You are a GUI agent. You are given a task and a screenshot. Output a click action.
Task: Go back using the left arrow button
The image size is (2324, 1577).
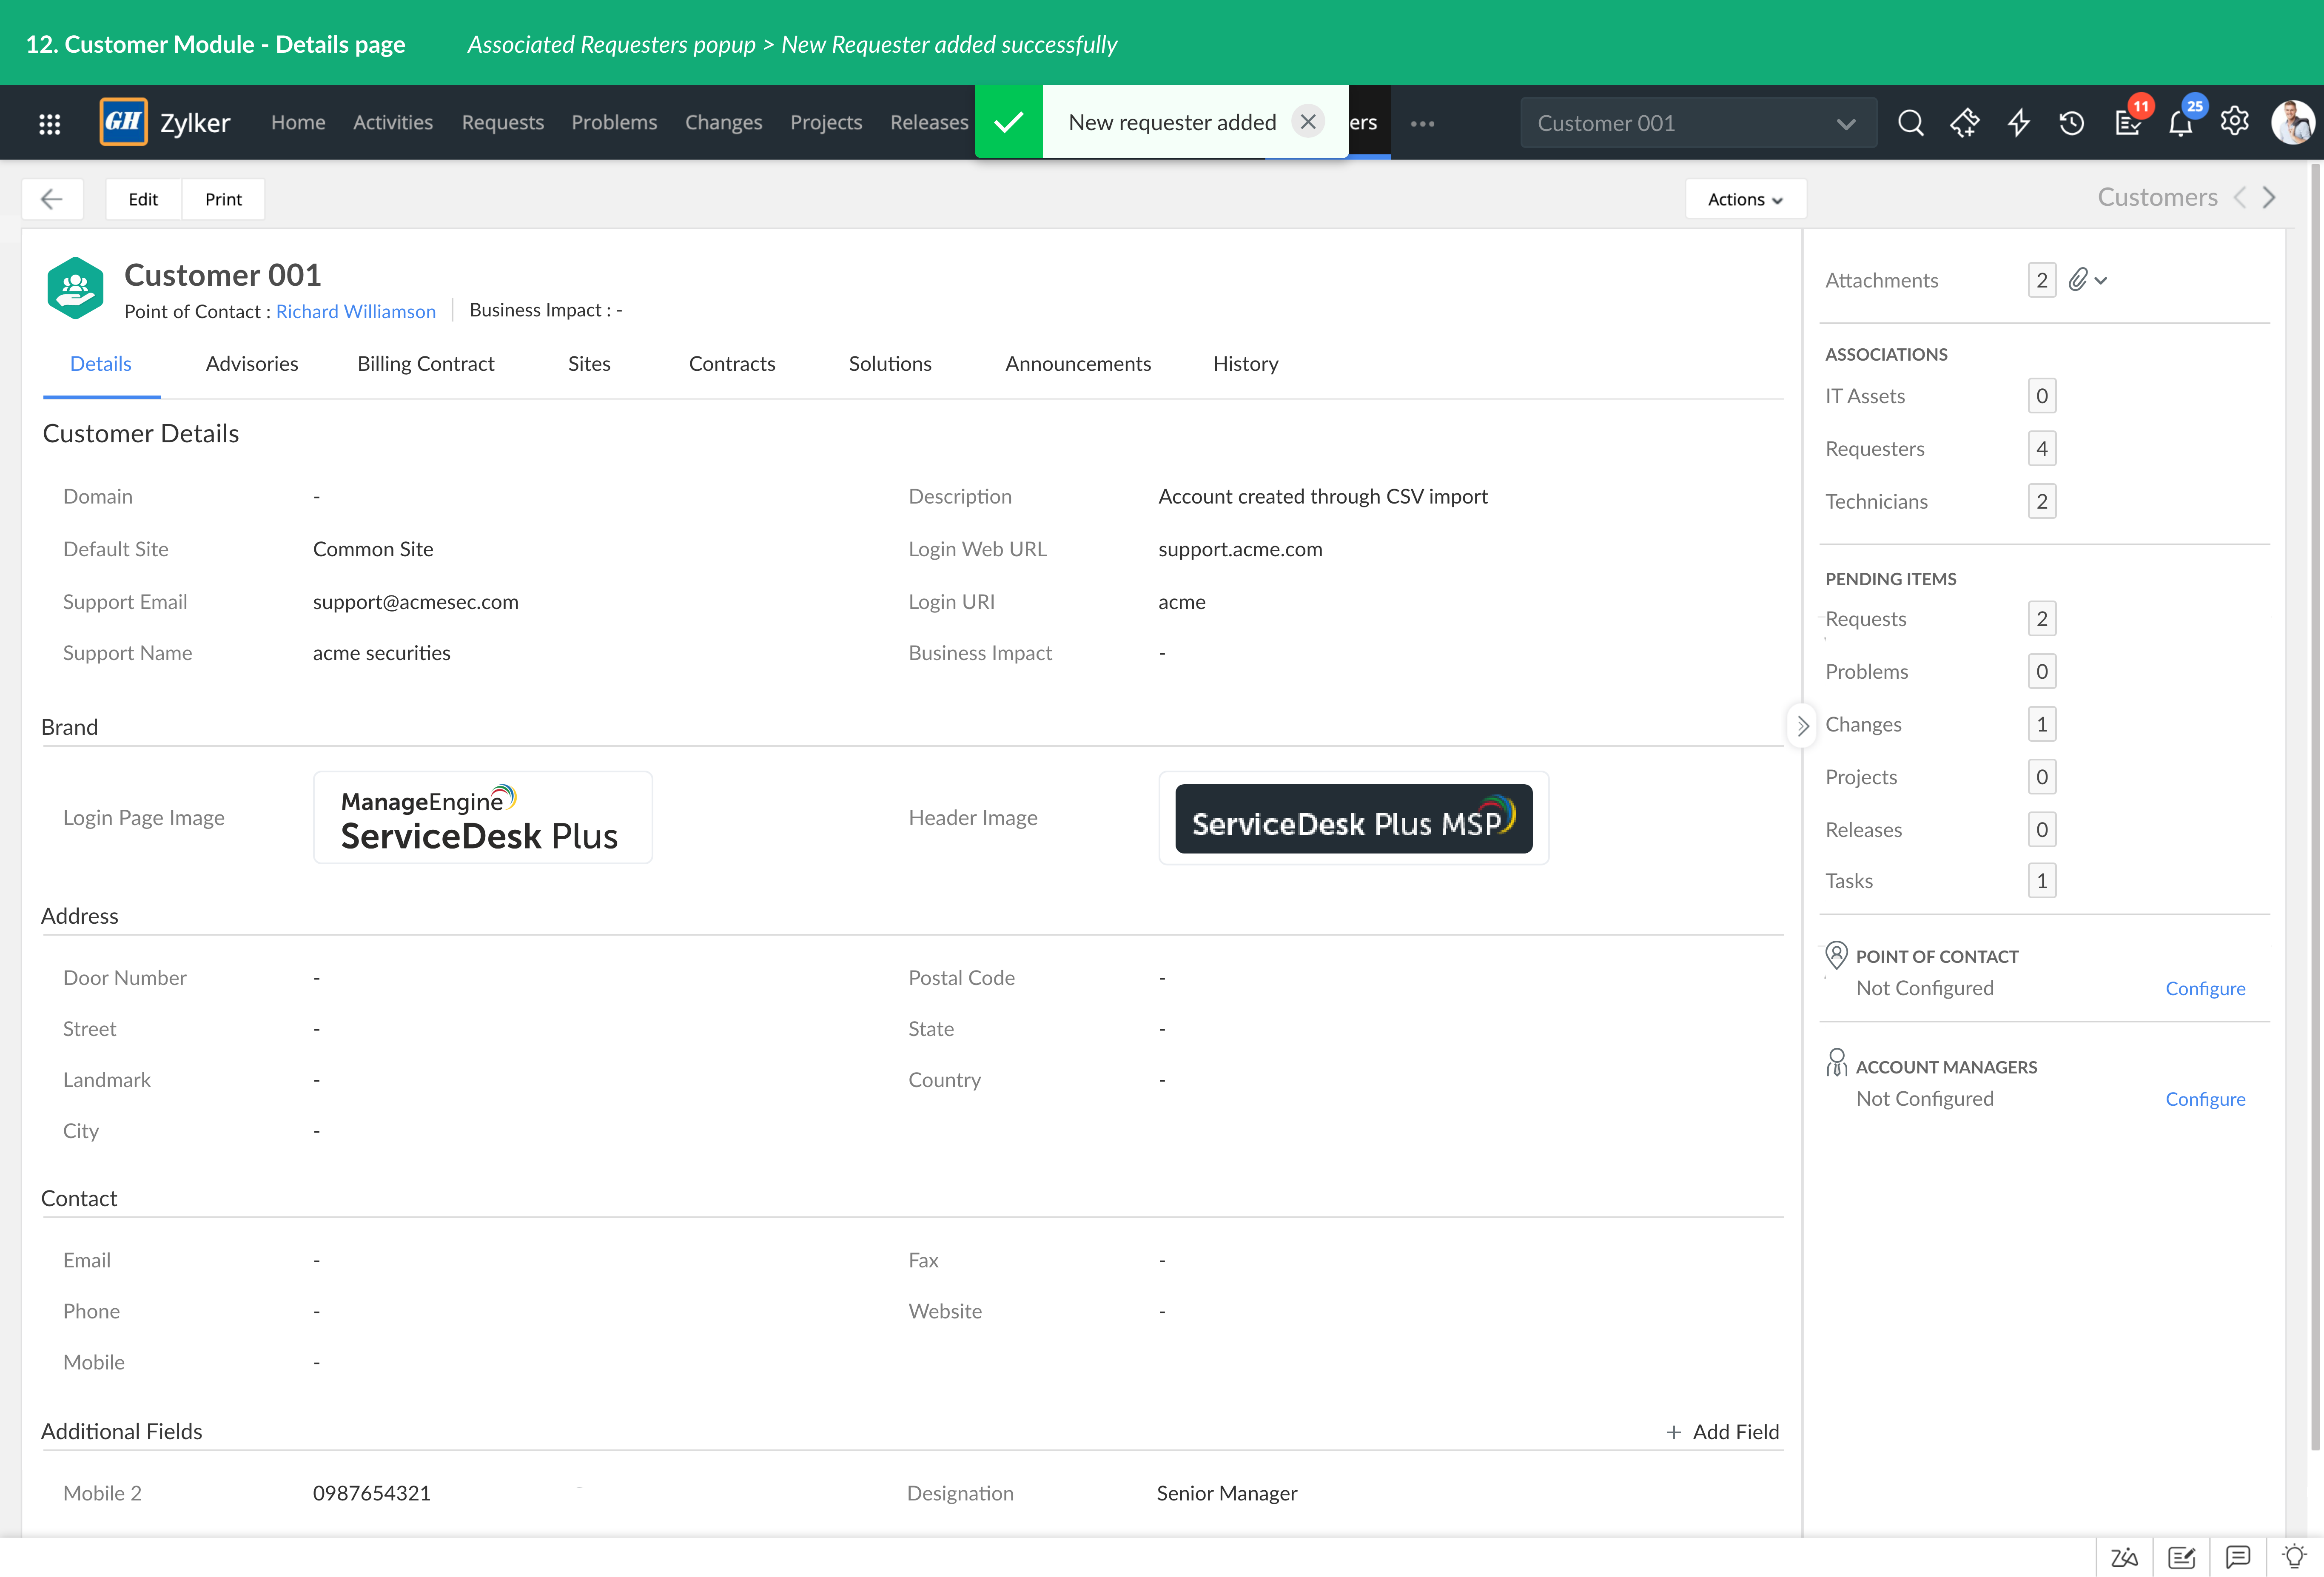click(52, 199)
